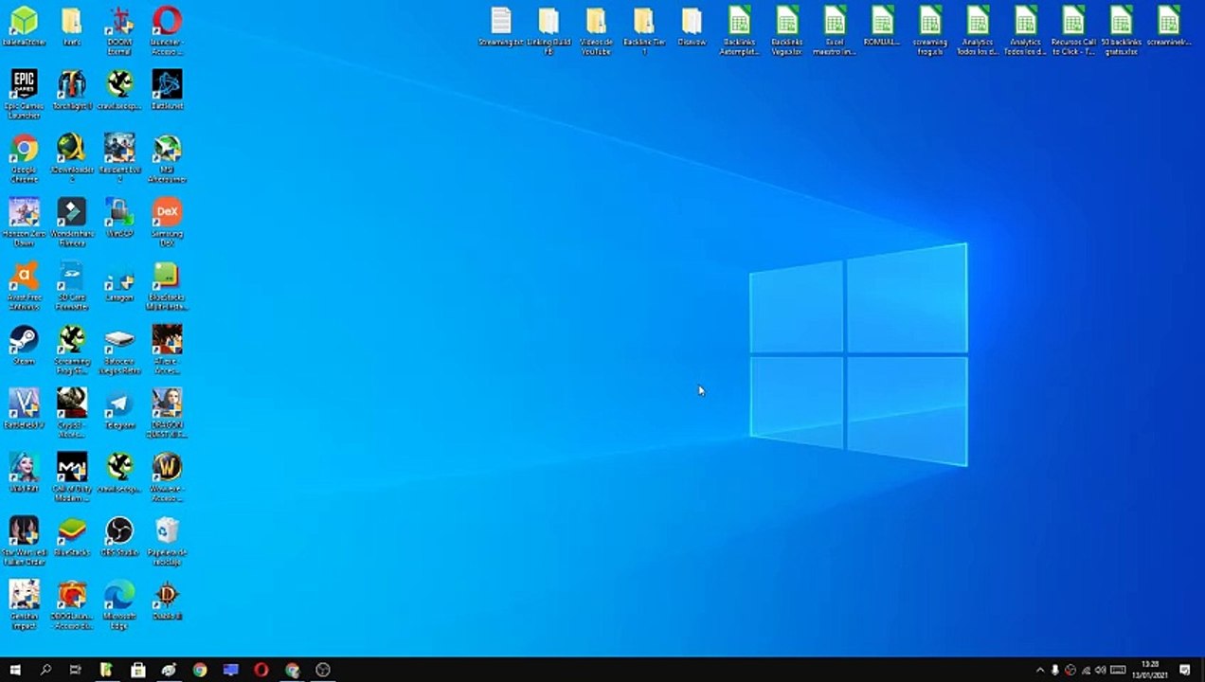
Task: Open the Samsung DeX shortcut
Action: click(x=167, y=222)
